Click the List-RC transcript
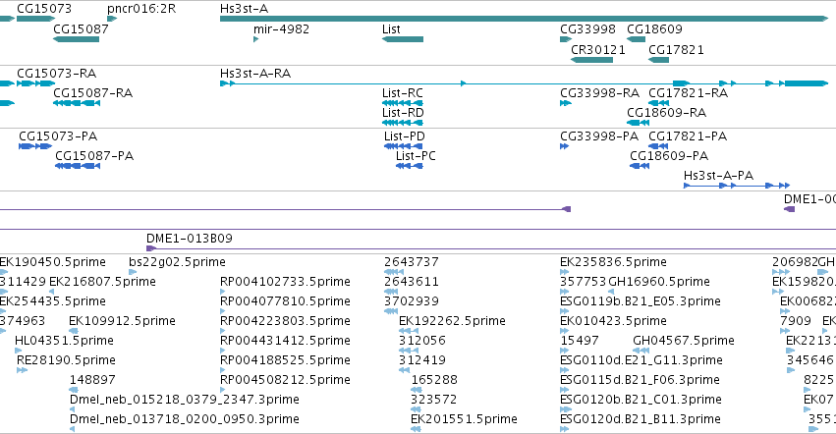 pyautogui.click(x=403, y=103)
